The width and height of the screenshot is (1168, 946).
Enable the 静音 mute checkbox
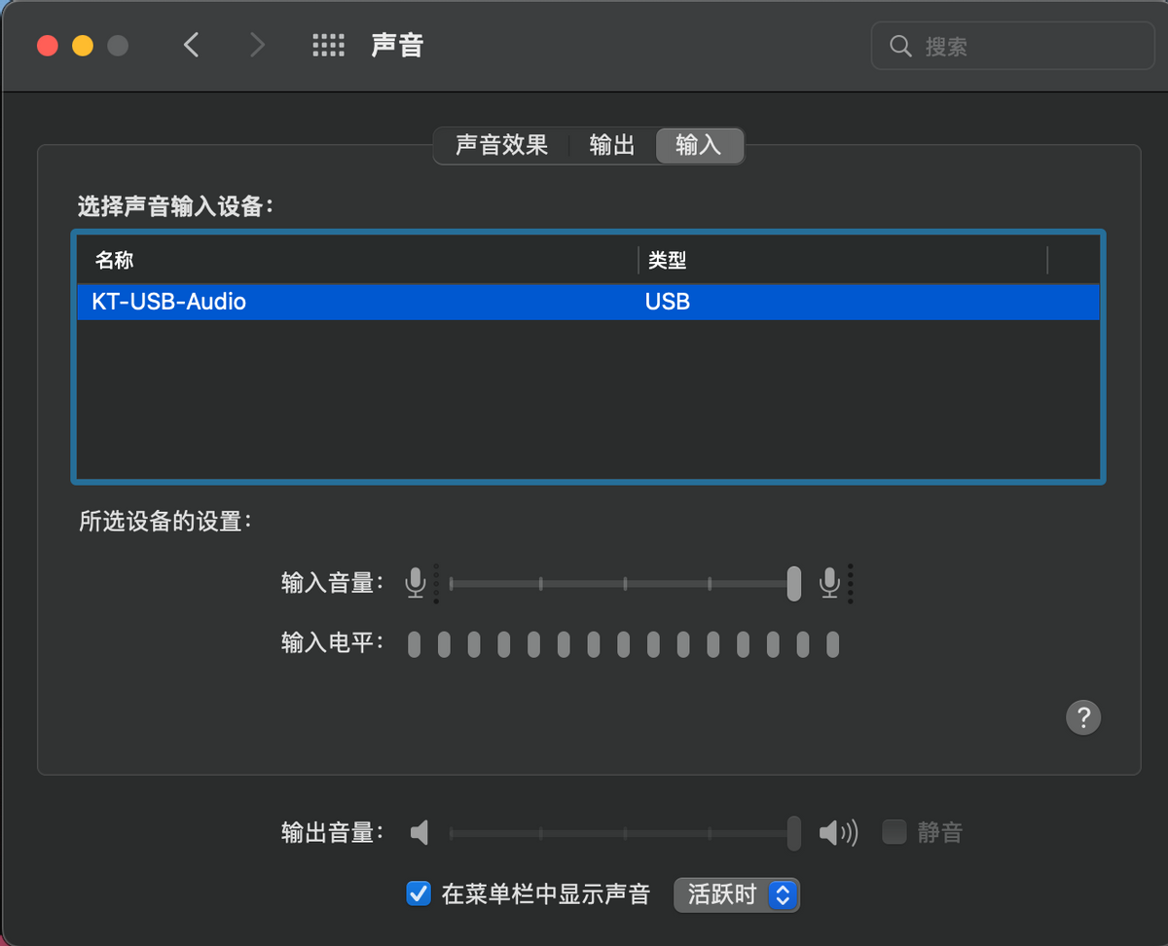point(894,832)
